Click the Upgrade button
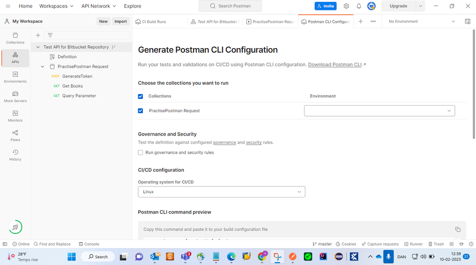The height and width of the screenshot is (265, 476). pyautogui.click(x=399, y=6)
